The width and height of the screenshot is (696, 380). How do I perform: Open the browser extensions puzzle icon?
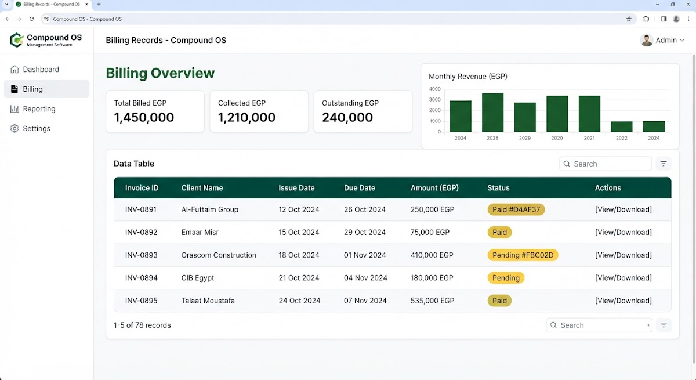coord(646,19)
